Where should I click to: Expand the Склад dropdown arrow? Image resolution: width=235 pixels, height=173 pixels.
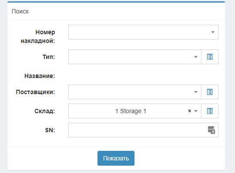click(x=196, y=111)
